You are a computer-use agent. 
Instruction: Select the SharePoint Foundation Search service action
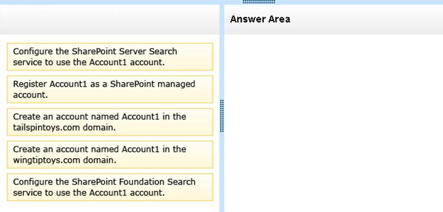click(x=110, y=187)
